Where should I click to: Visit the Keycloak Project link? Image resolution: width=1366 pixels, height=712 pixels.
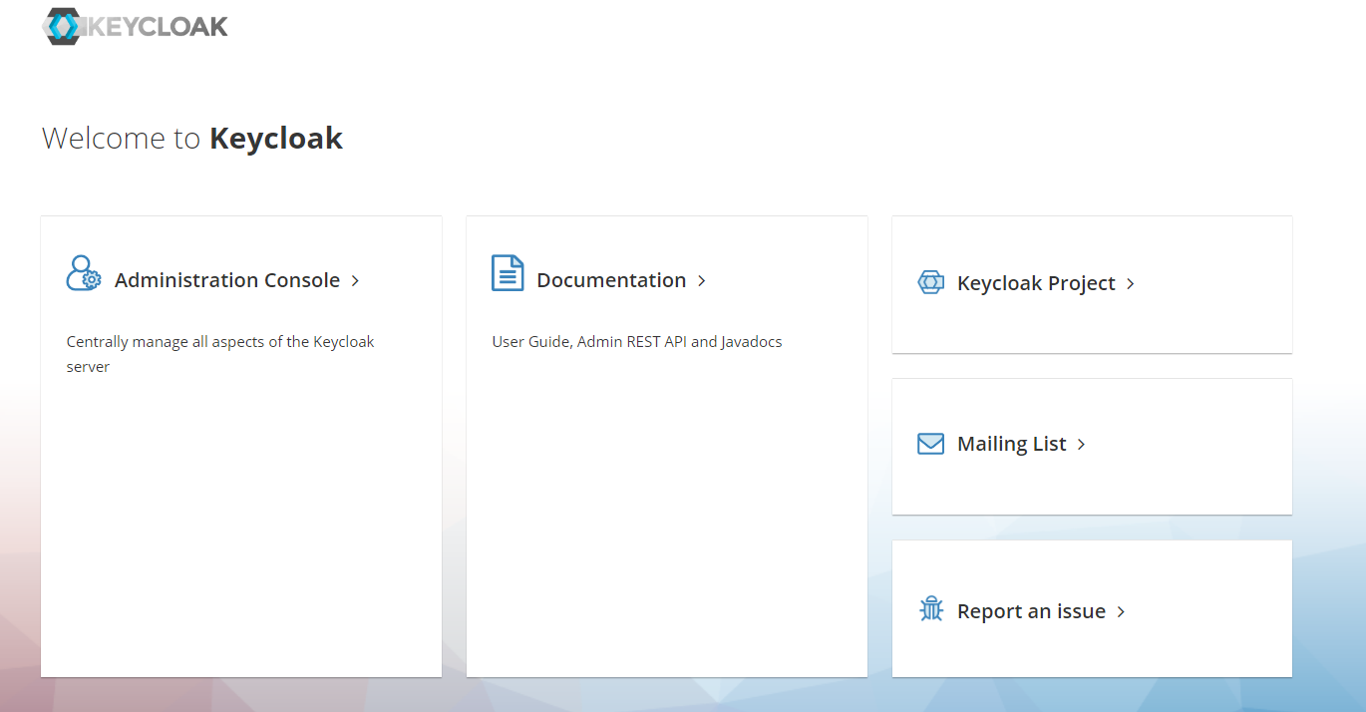coord(1036,283)
